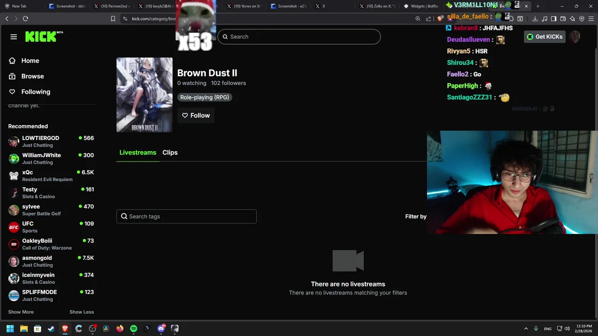
Task: Open the browser zoom control
Action: tap(418, 19)
